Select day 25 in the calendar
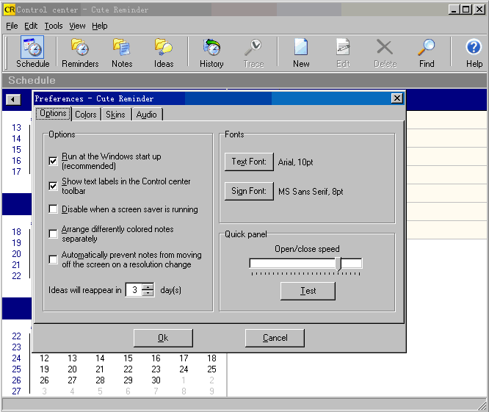This screenshot has width=489, height=412. [x=211, y=369]
